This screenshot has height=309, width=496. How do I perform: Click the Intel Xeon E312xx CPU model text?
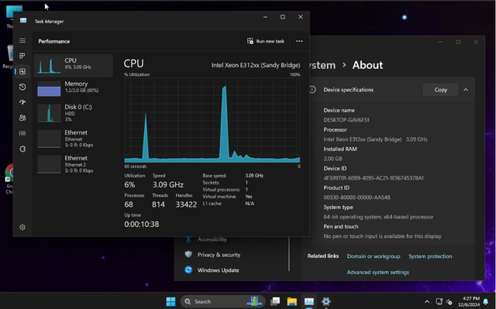coord(256,65)
